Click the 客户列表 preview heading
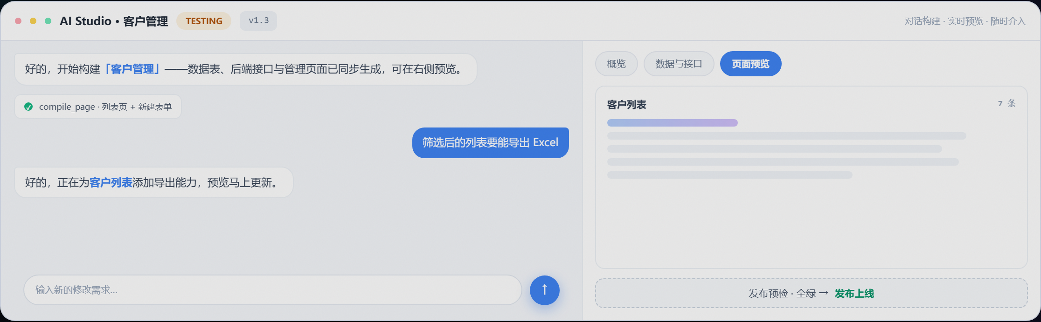The image size is (1041, 322). (626, 105)
